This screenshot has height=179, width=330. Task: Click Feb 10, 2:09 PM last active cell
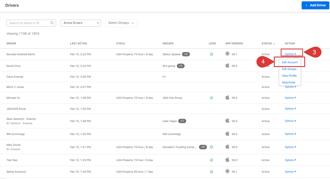80,77
